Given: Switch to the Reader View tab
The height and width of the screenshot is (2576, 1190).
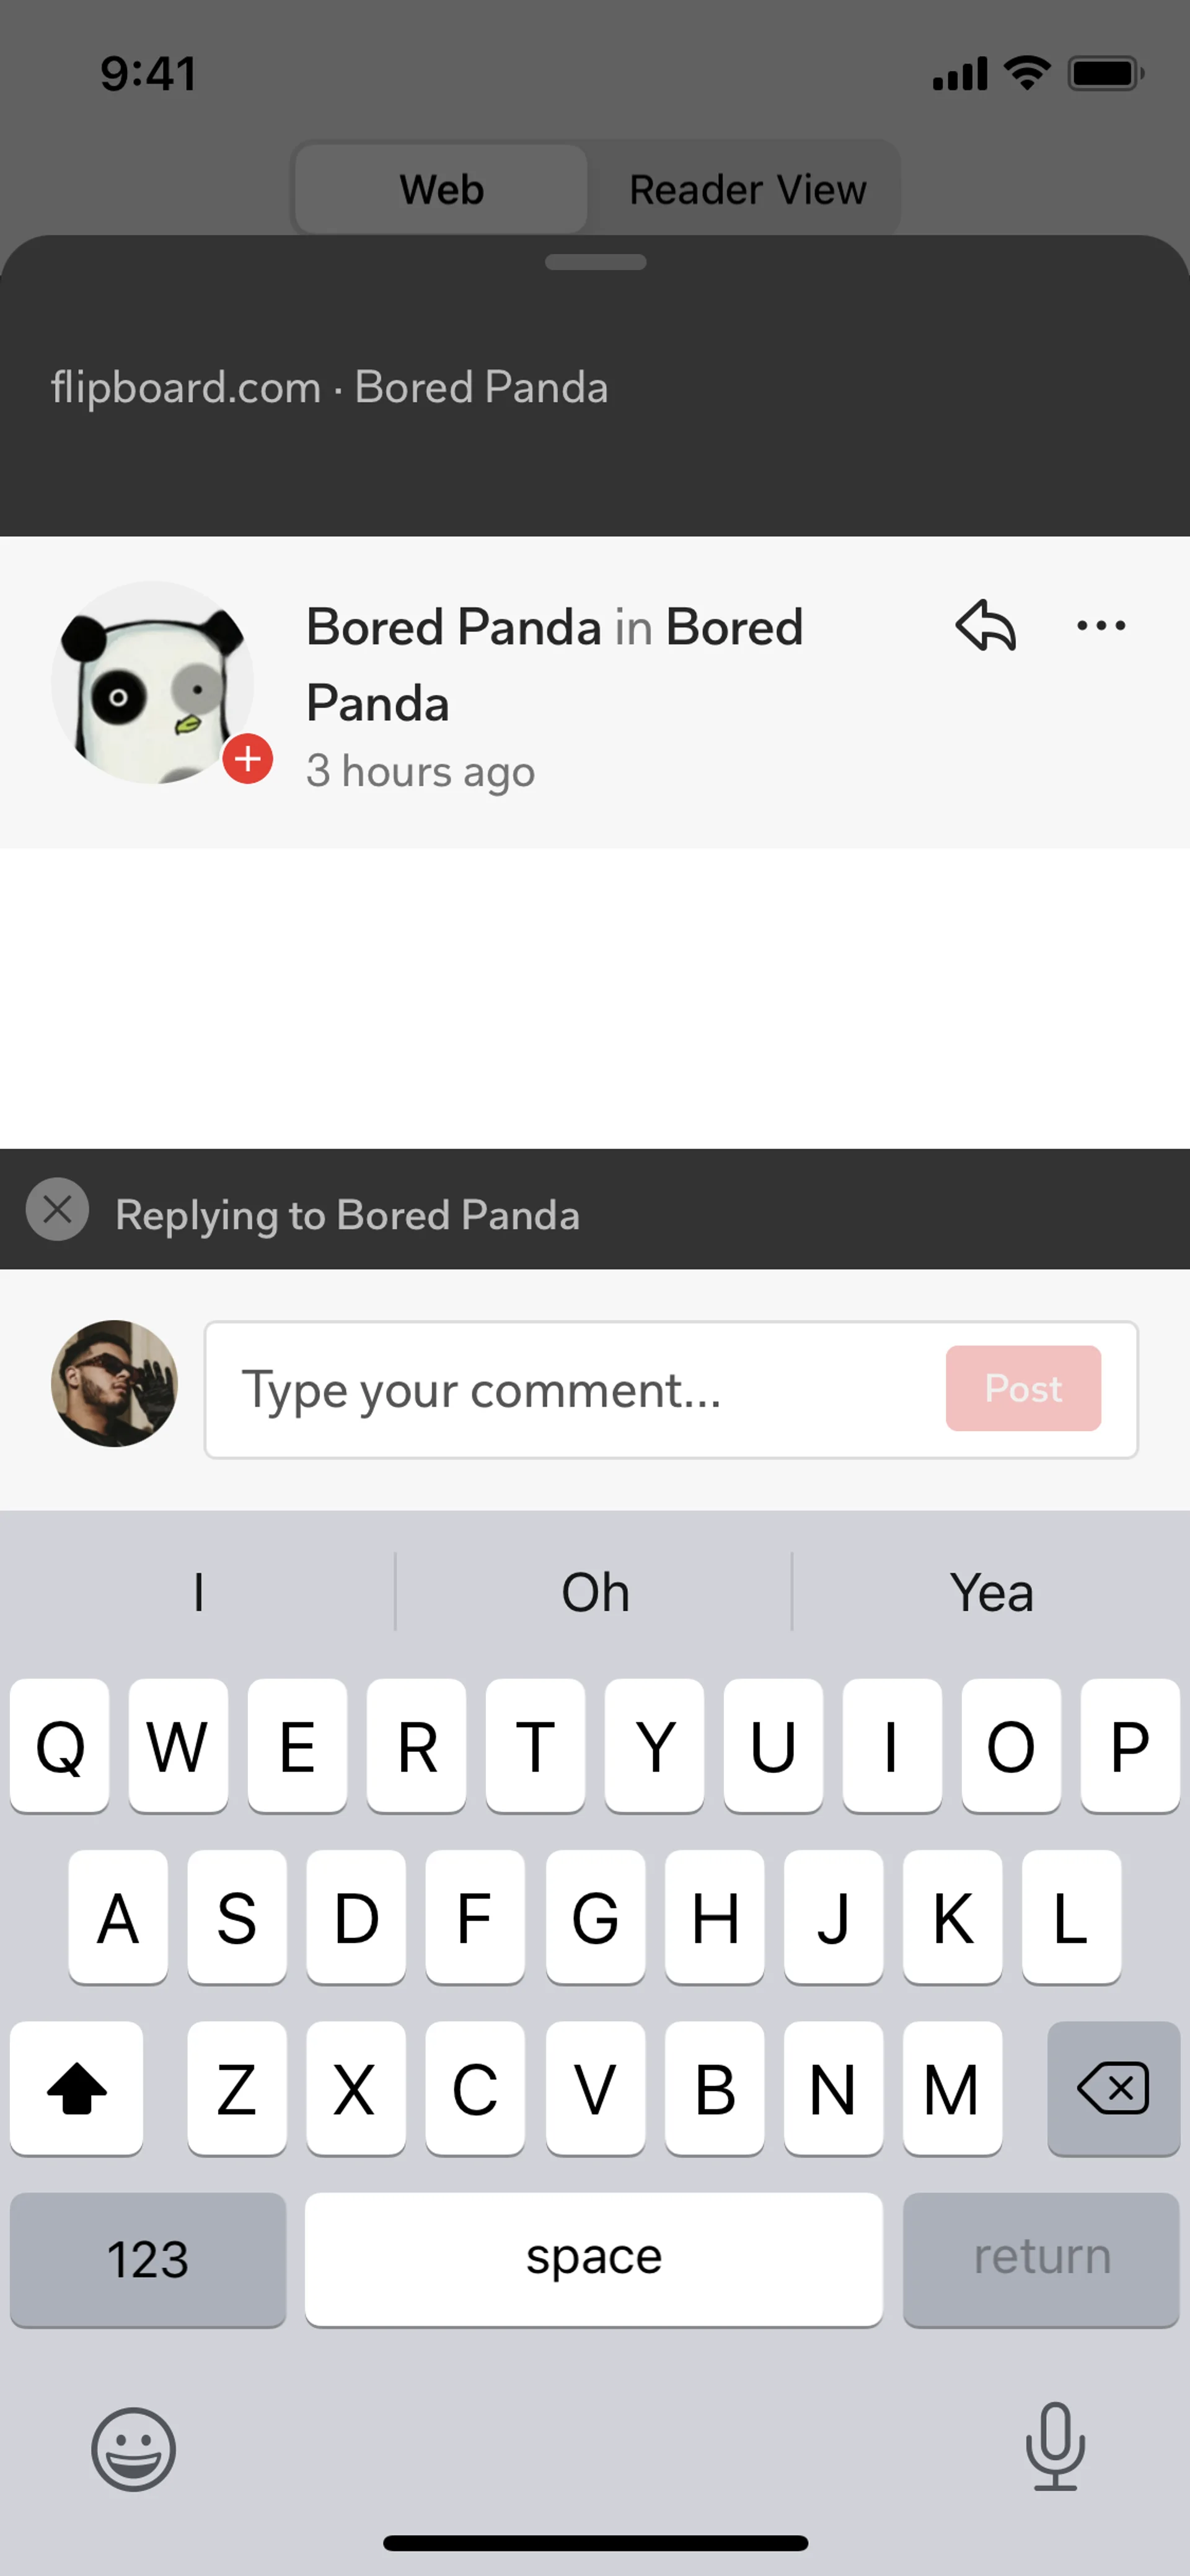Looking at the screenshot, I should (x=747, y=189).
